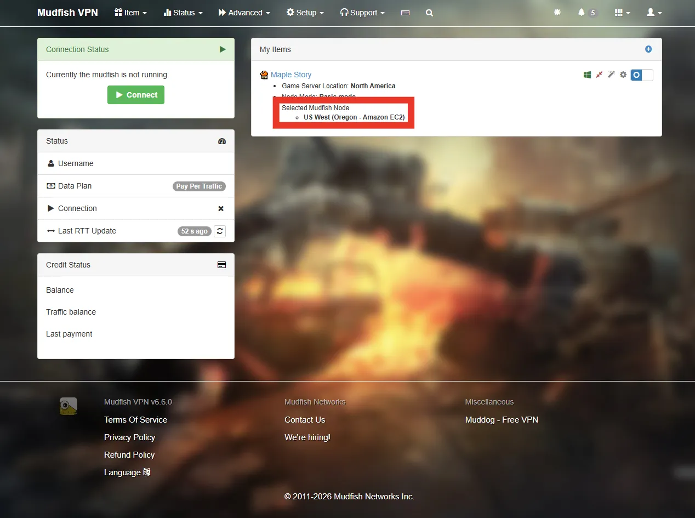Click the Credit Status card icon

click(221, 265)
